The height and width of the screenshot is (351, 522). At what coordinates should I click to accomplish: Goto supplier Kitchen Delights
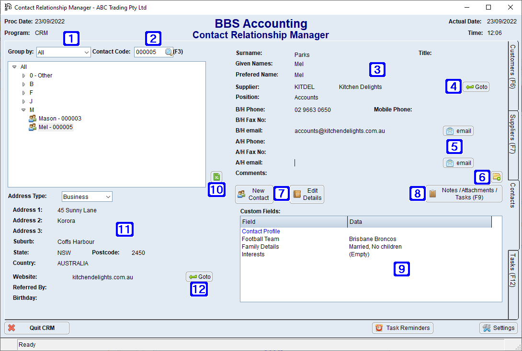click(476, 87)
